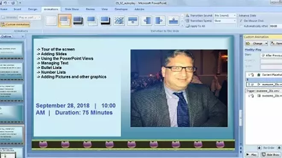Open the Add-Ins ribbon tab
Viewport: 282px width, 158px height.
[139, 9]
